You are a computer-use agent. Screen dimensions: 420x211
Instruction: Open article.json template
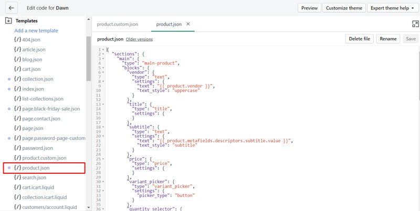(34, 50)
